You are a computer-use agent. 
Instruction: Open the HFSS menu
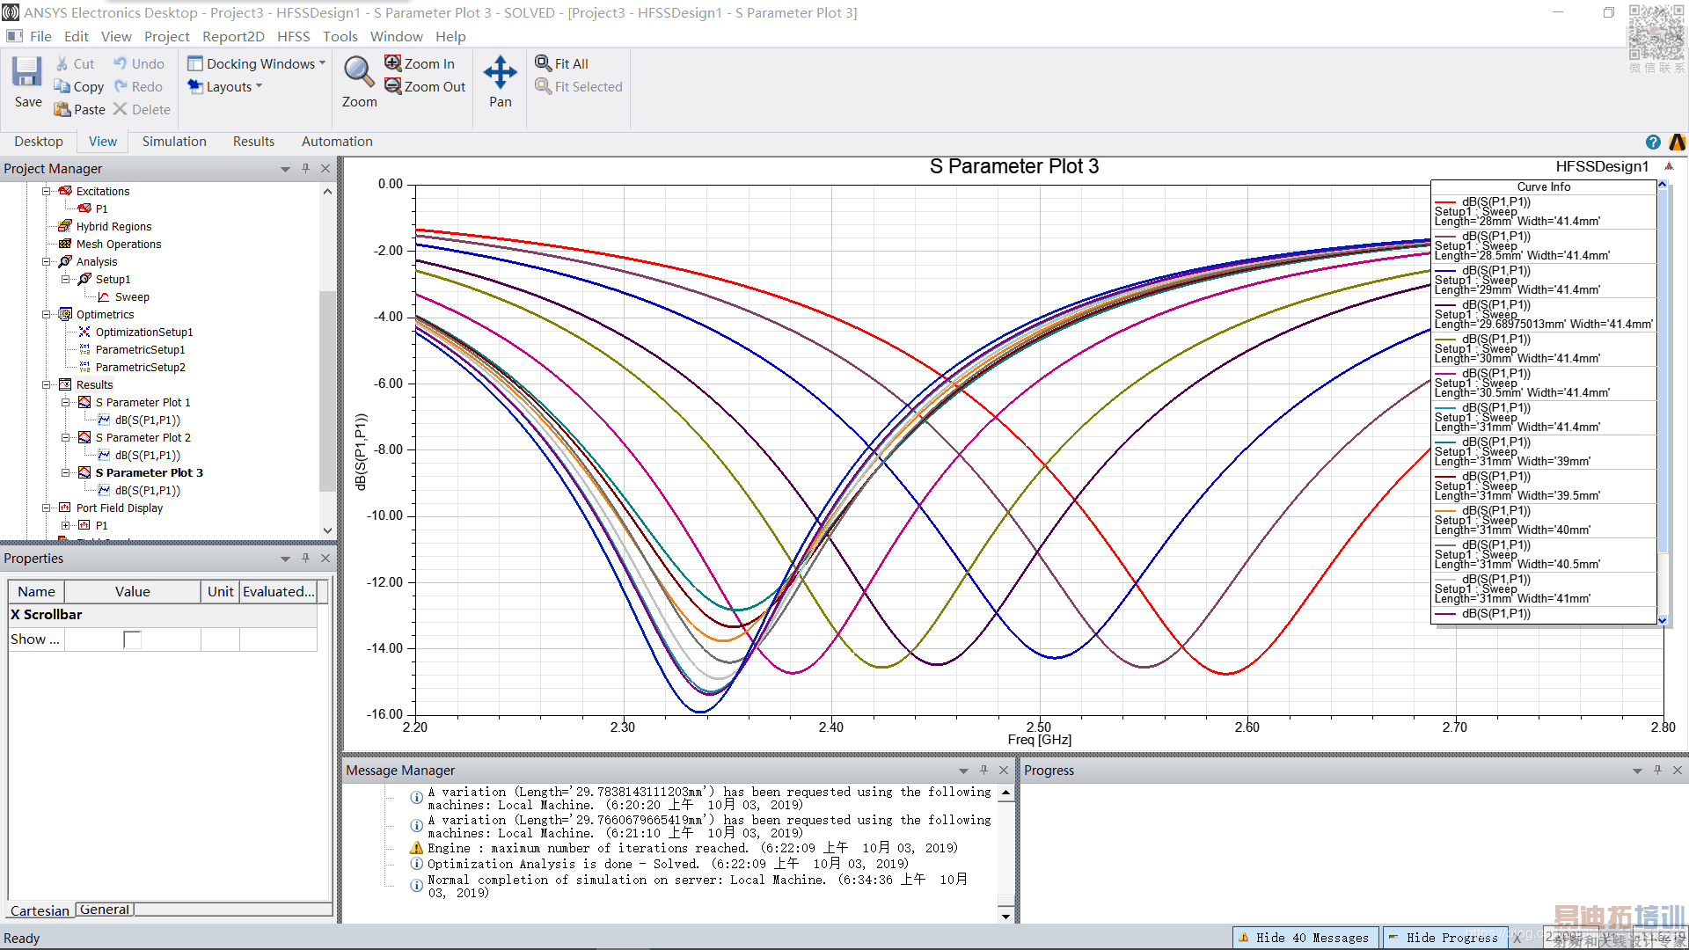pyautogui.click(x=293, y=36)
